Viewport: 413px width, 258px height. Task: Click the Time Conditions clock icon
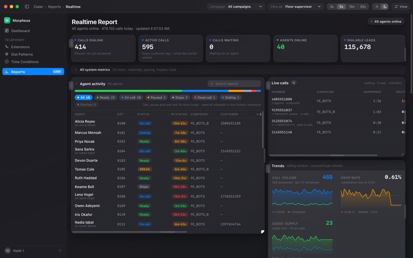pos(7,62)
